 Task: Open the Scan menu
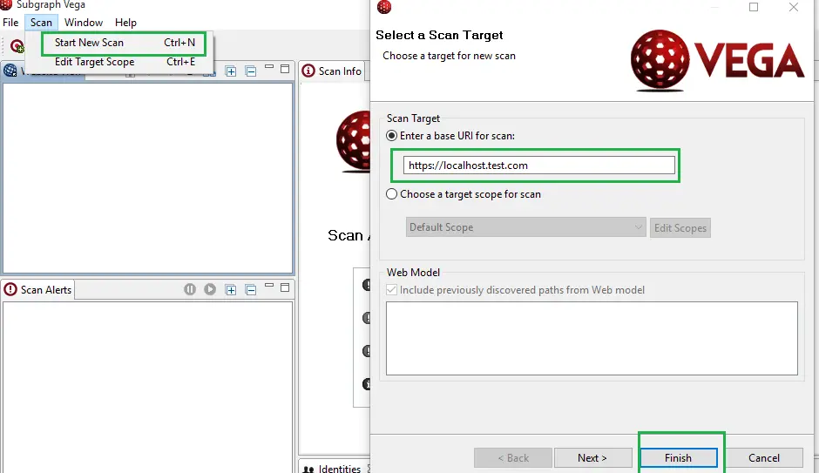point(41,23)
